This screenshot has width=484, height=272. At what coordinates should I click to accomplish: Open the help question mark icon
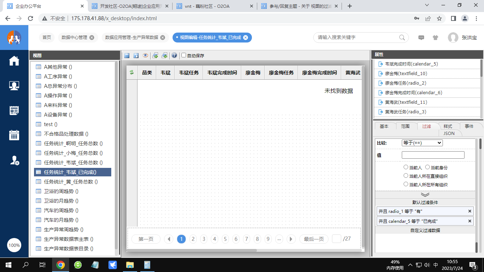[x=174, y=55]
